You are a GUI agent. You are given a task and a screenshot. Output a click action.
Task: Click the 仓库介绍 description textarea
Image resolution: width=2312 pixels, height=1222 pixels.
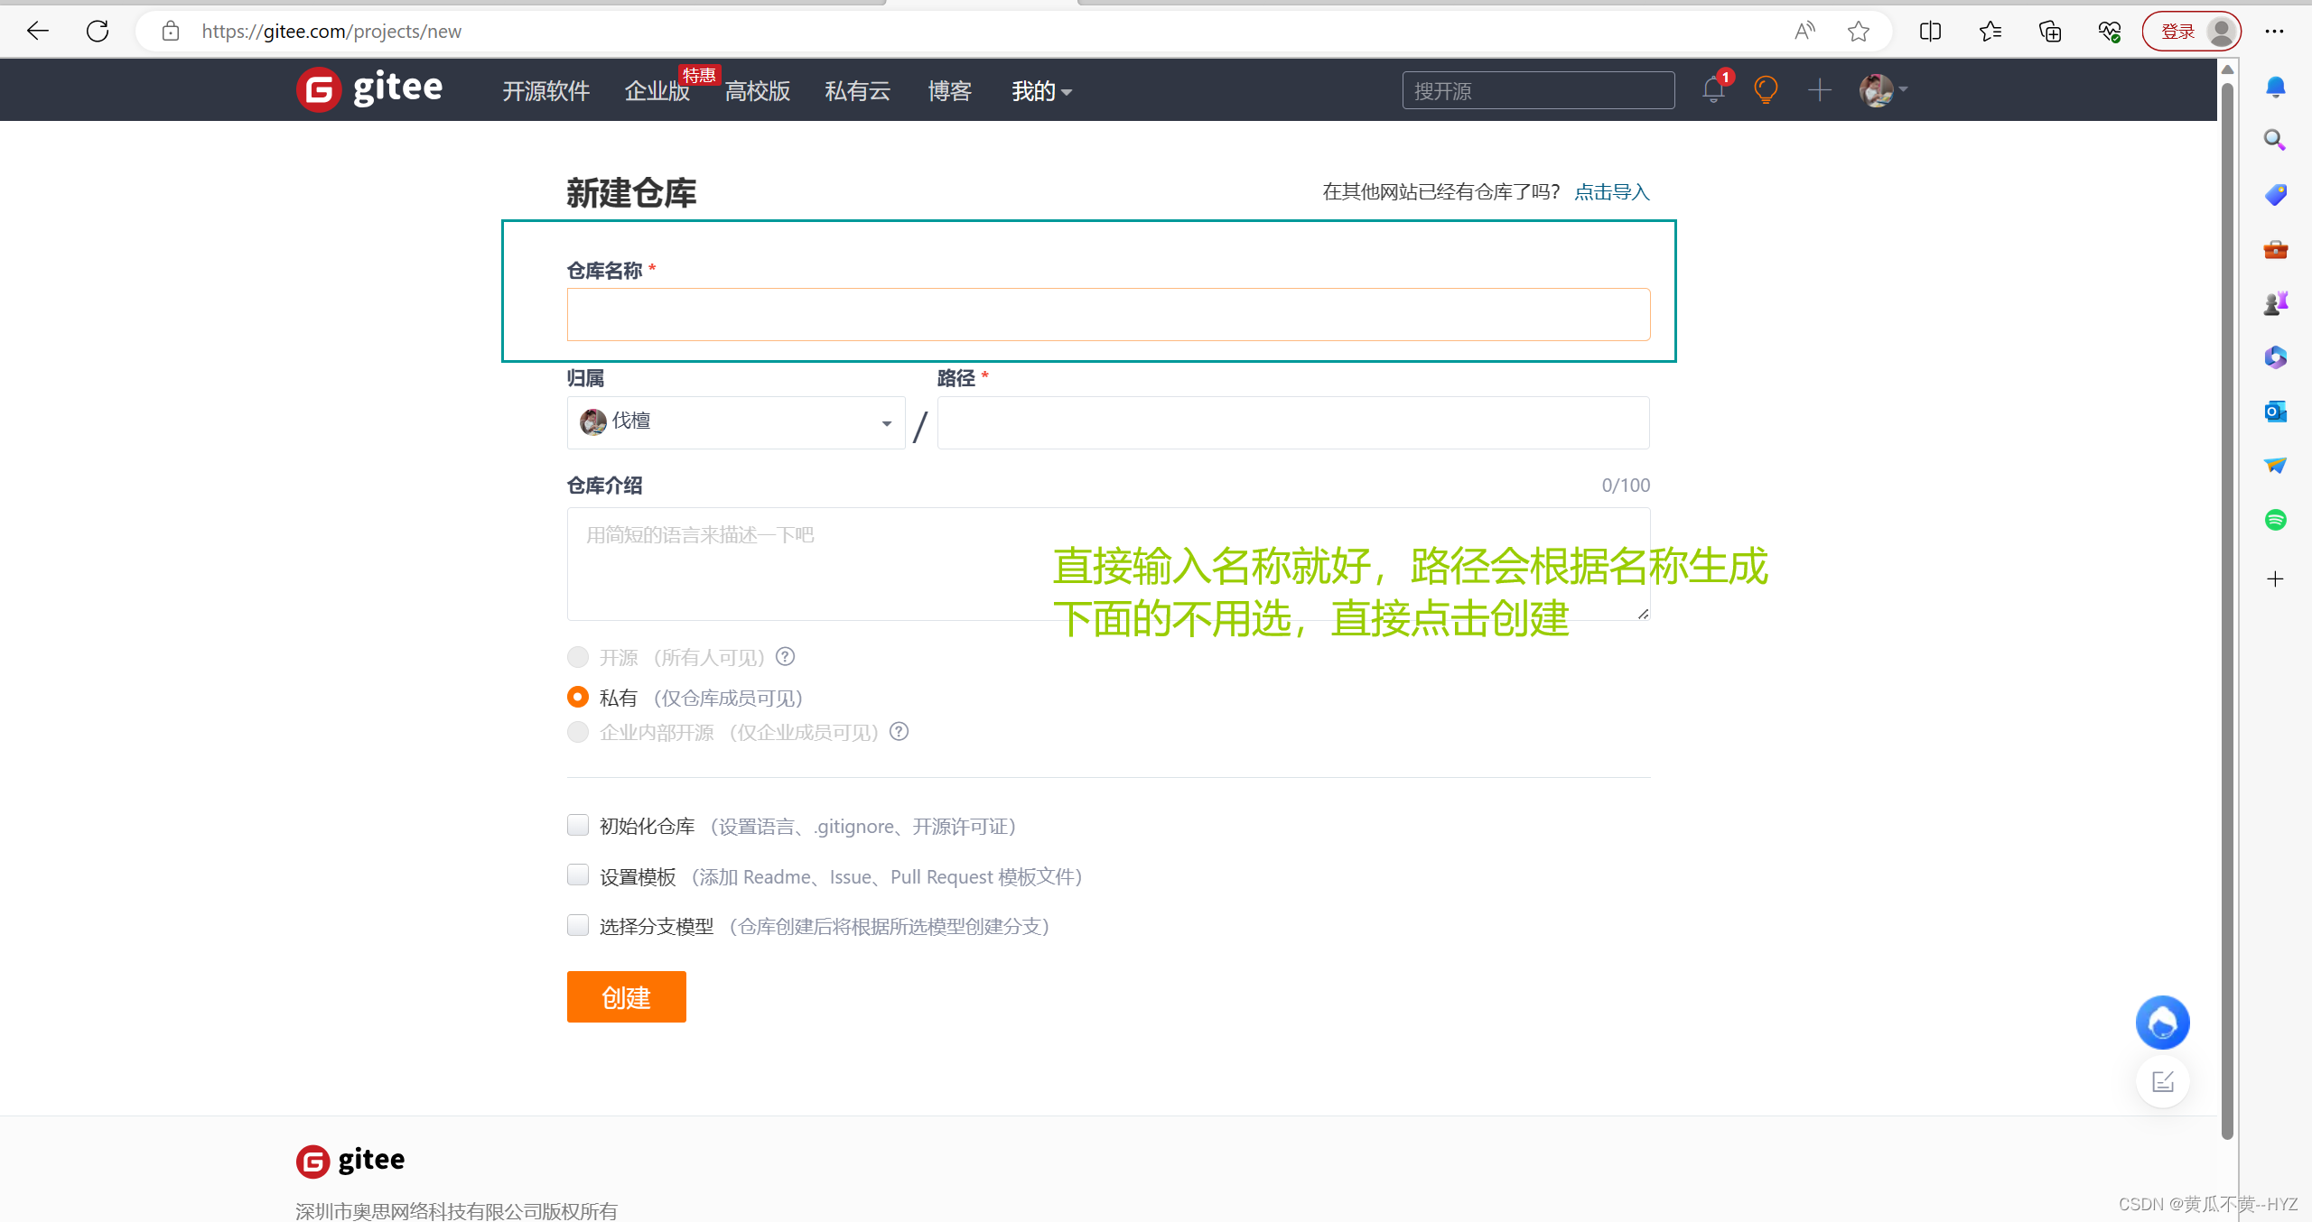pyautogui.click(x=1109, y=564)
